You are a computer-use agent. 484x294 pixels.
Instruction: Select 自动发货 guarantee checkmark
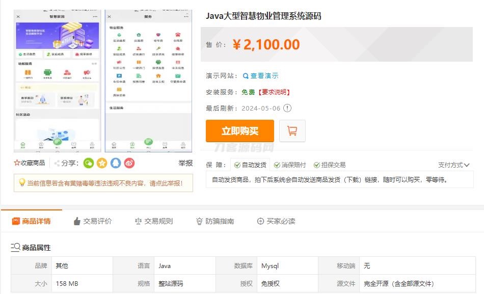click(x=237, y=165)
